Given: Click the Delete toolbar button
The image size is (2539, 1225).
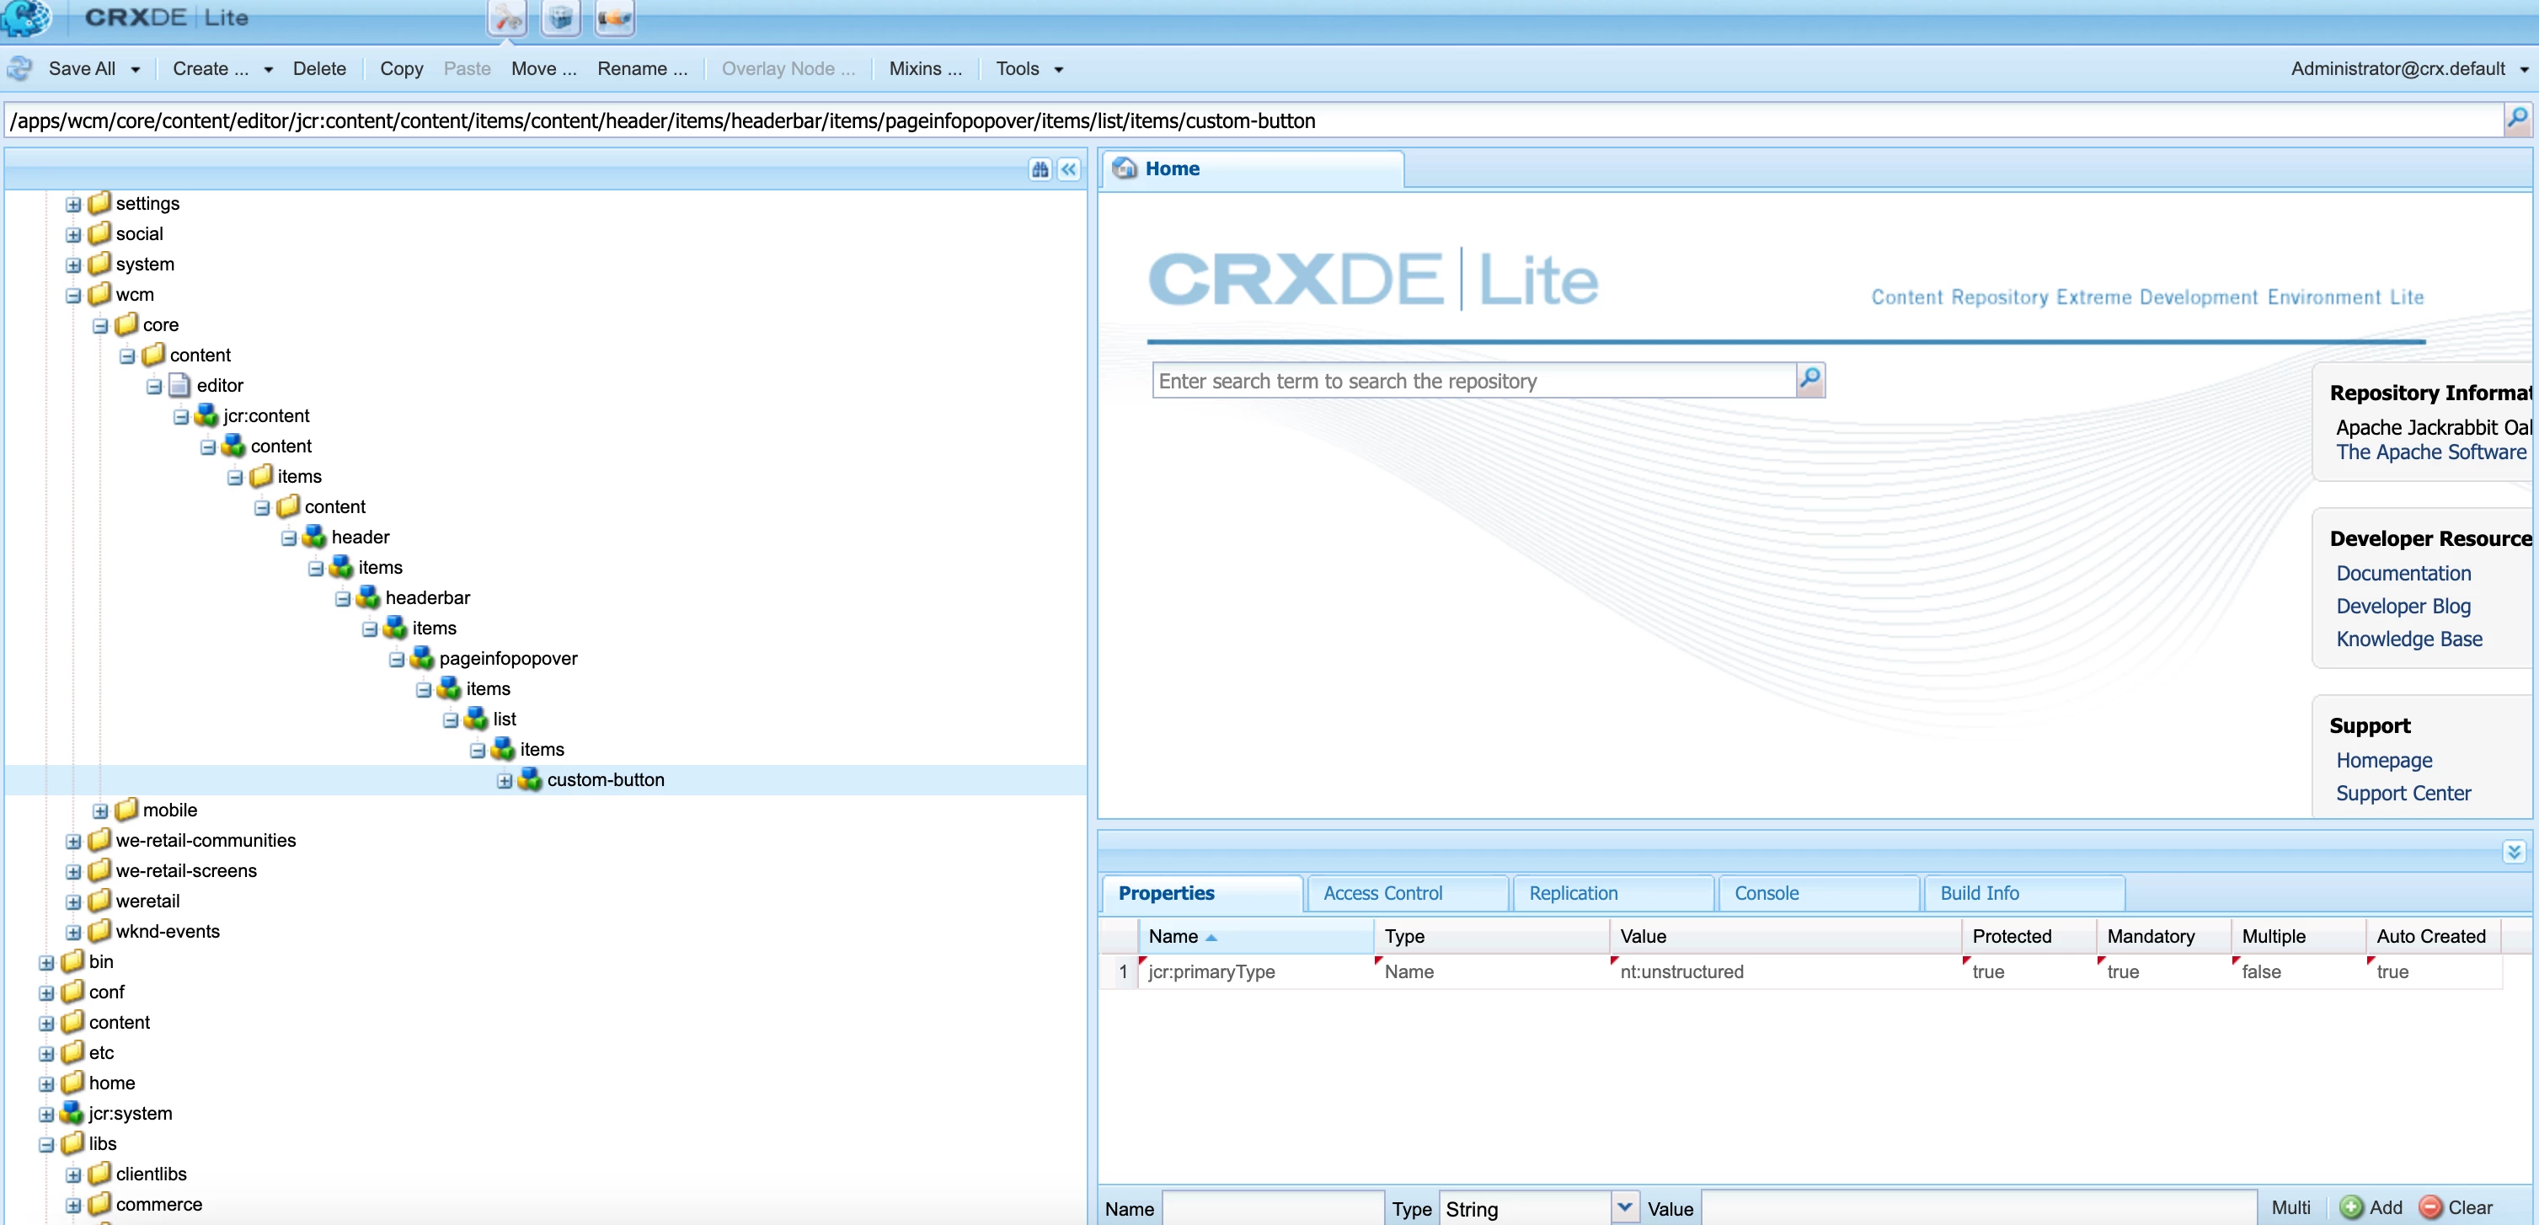Looking at the screenshot, I should [319, 69].
